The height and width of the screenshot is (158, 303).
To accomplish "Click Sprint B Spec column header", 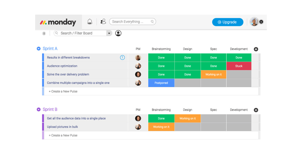I will pos(213,110).
